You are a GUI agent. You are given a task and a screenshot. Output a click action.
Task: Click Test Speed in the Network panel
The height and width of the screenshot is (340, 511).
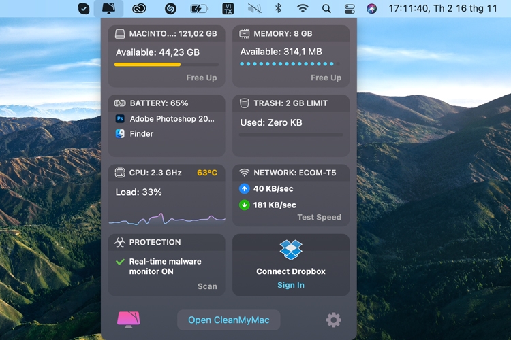(x=320, y=217)
